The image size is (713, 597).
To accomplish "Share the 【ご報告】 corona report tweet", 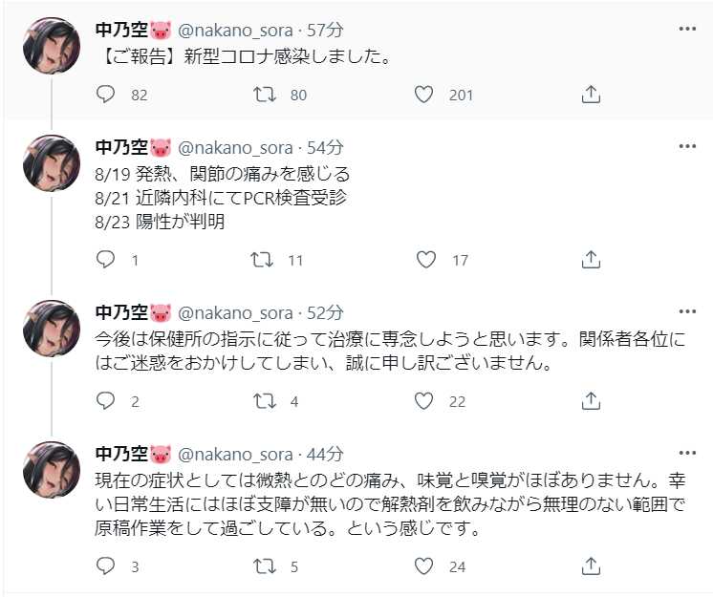I will 591,94.
